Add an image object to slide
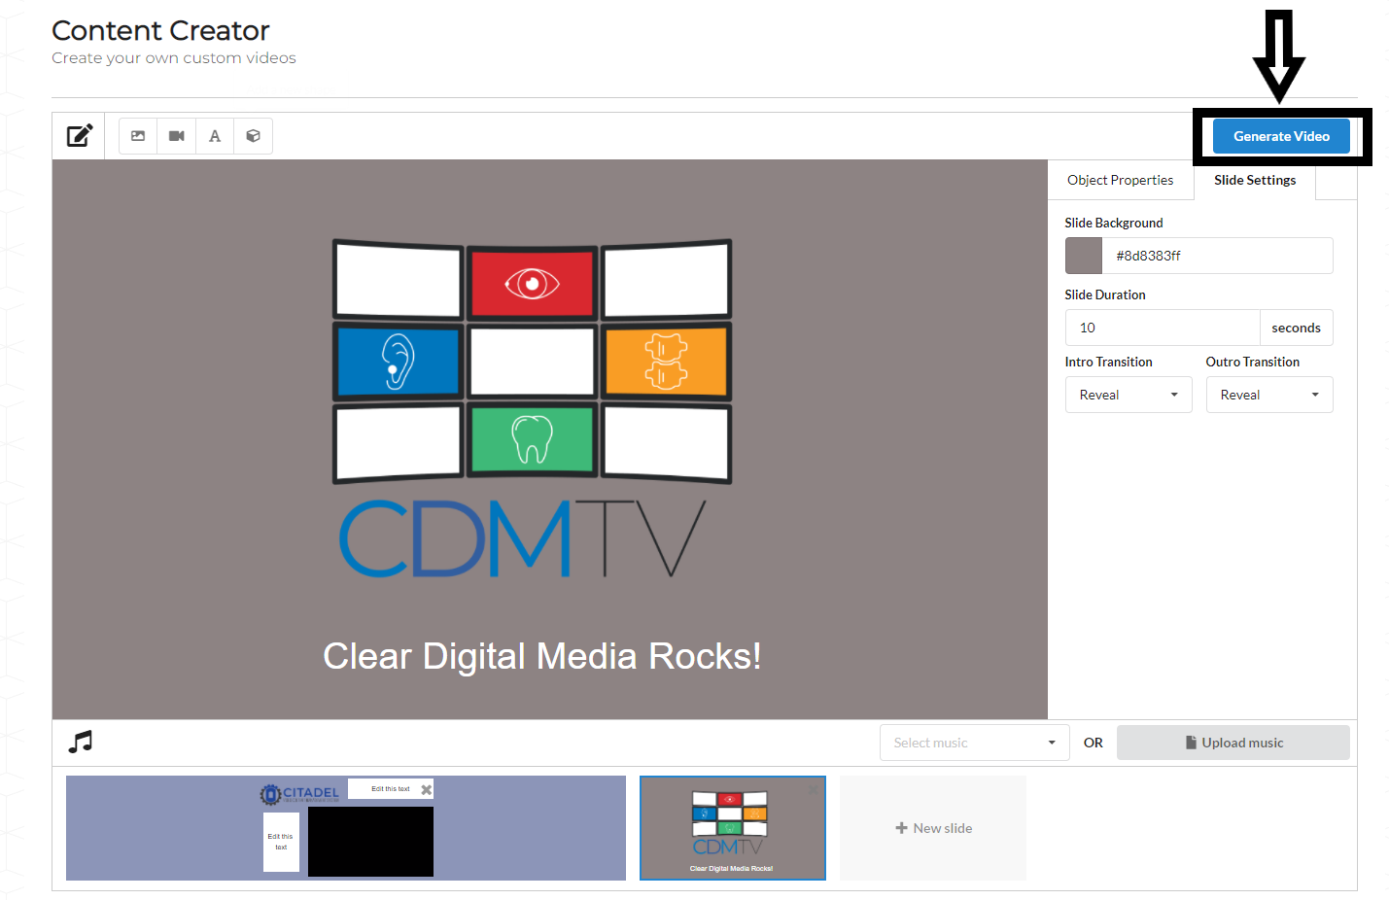Viewport: 1389px width, 900px height. pyautogui.click(x=138, y=136)
